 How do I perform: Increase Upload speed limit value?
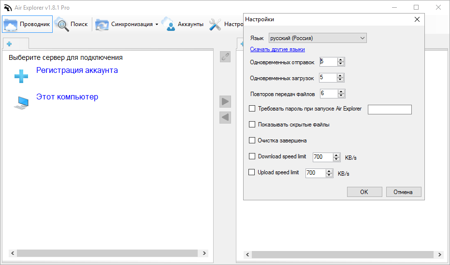point(329,171)
